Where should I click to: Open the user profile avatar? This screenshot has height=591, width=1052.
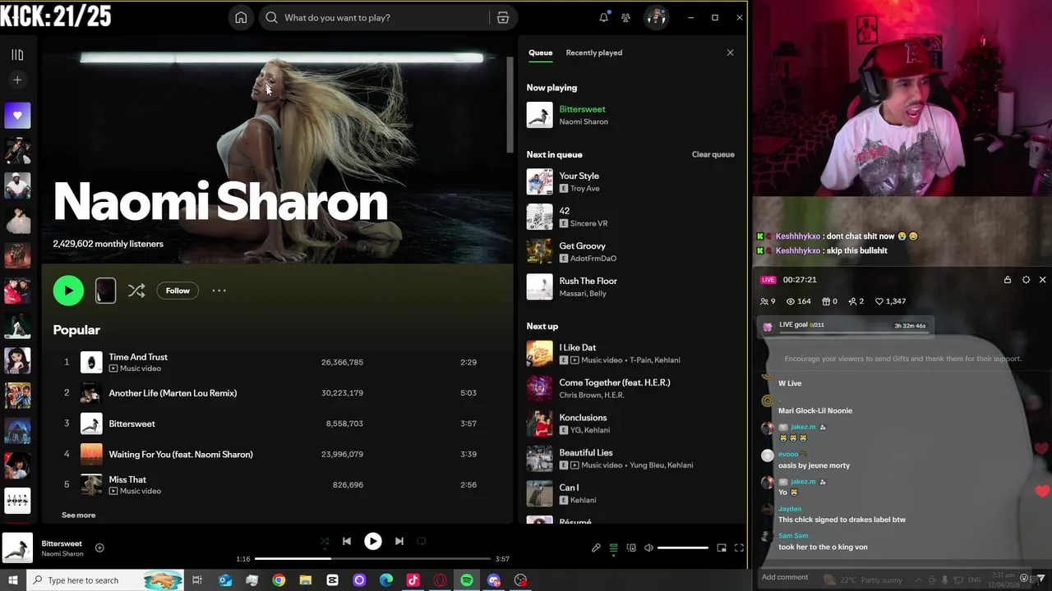click(656, 17)
